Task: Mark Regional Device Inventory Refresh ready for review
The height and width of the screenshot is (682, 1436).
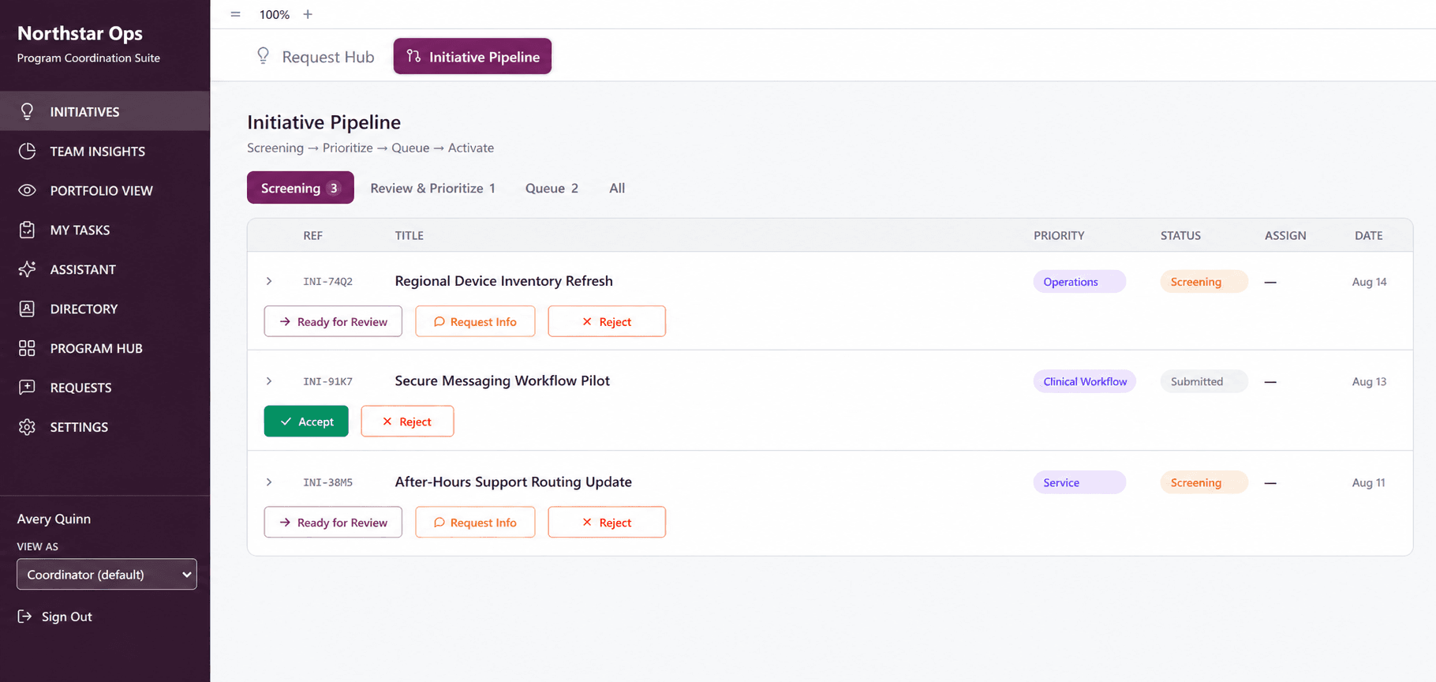Action: (333, 321)
